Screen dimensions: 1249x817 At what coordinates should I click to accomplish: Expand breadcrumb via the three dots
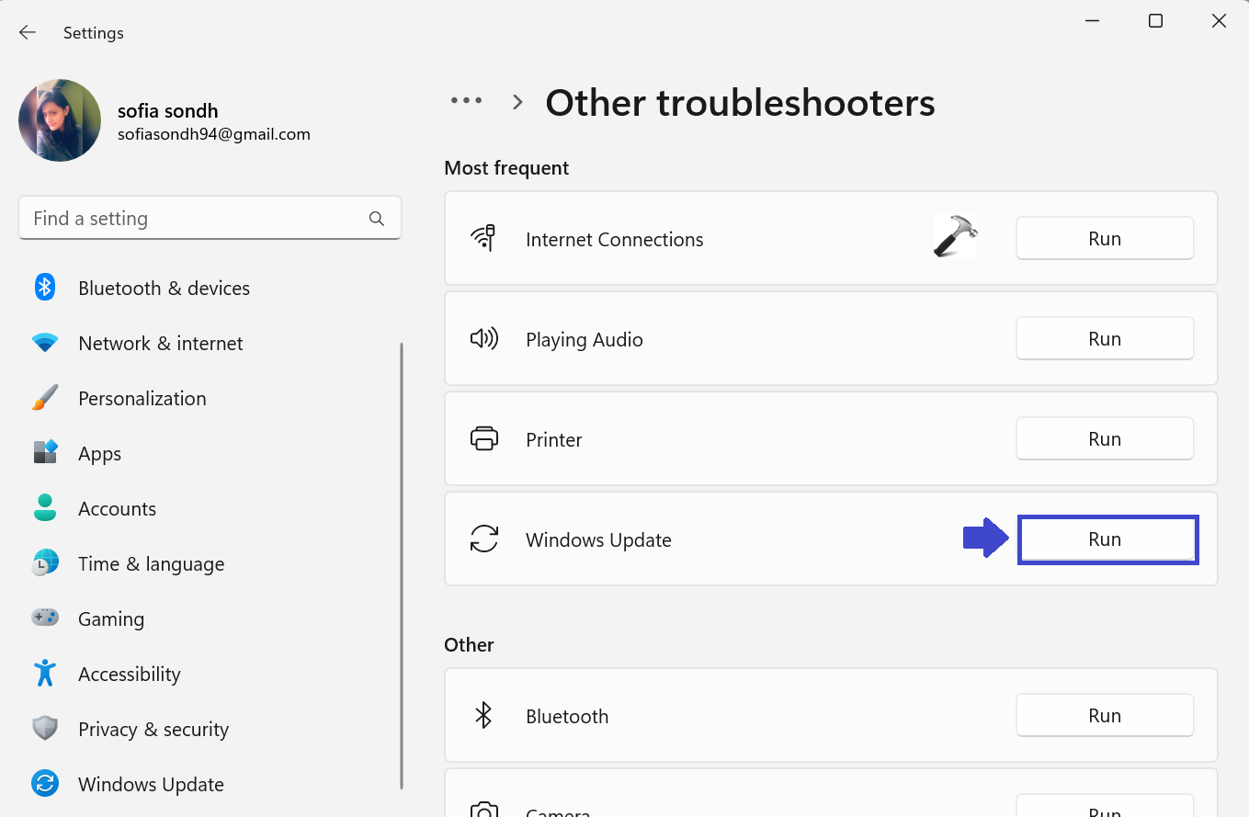pyautogui.click(x=466, y=101)
